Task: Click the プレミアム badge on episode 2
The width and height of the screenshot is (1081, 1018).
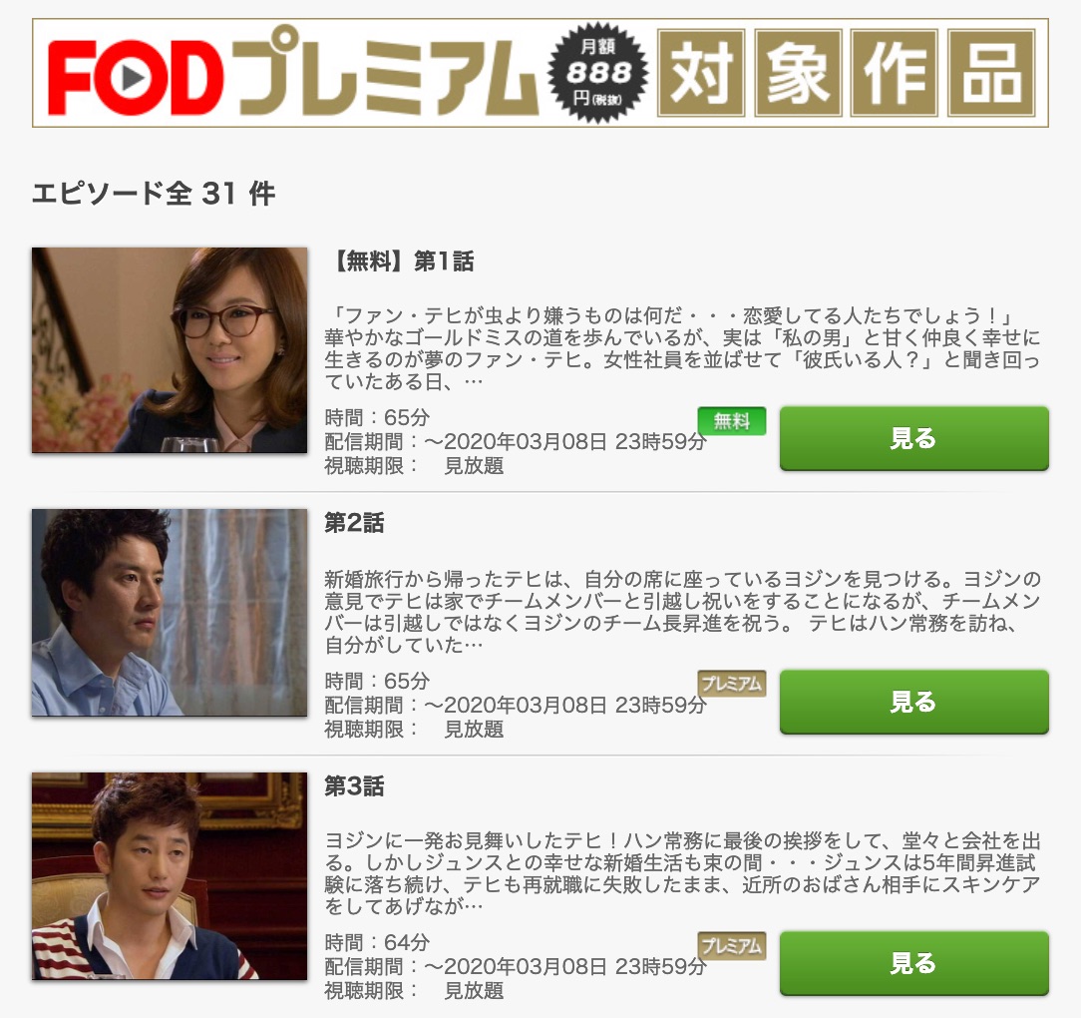Action: point(731,684)
